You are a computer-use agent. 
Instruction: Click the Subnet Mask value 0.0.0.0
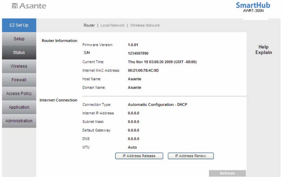tap(133, 122)
